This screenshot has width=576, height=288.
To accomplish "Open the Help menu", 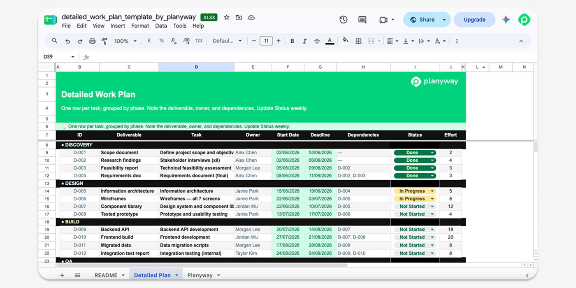I will 198,26.
